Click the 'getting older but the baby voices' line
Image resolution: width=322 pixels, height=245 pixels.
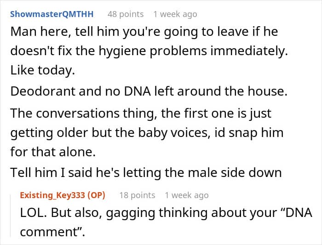pyautogui.click(x=147, y=133)
